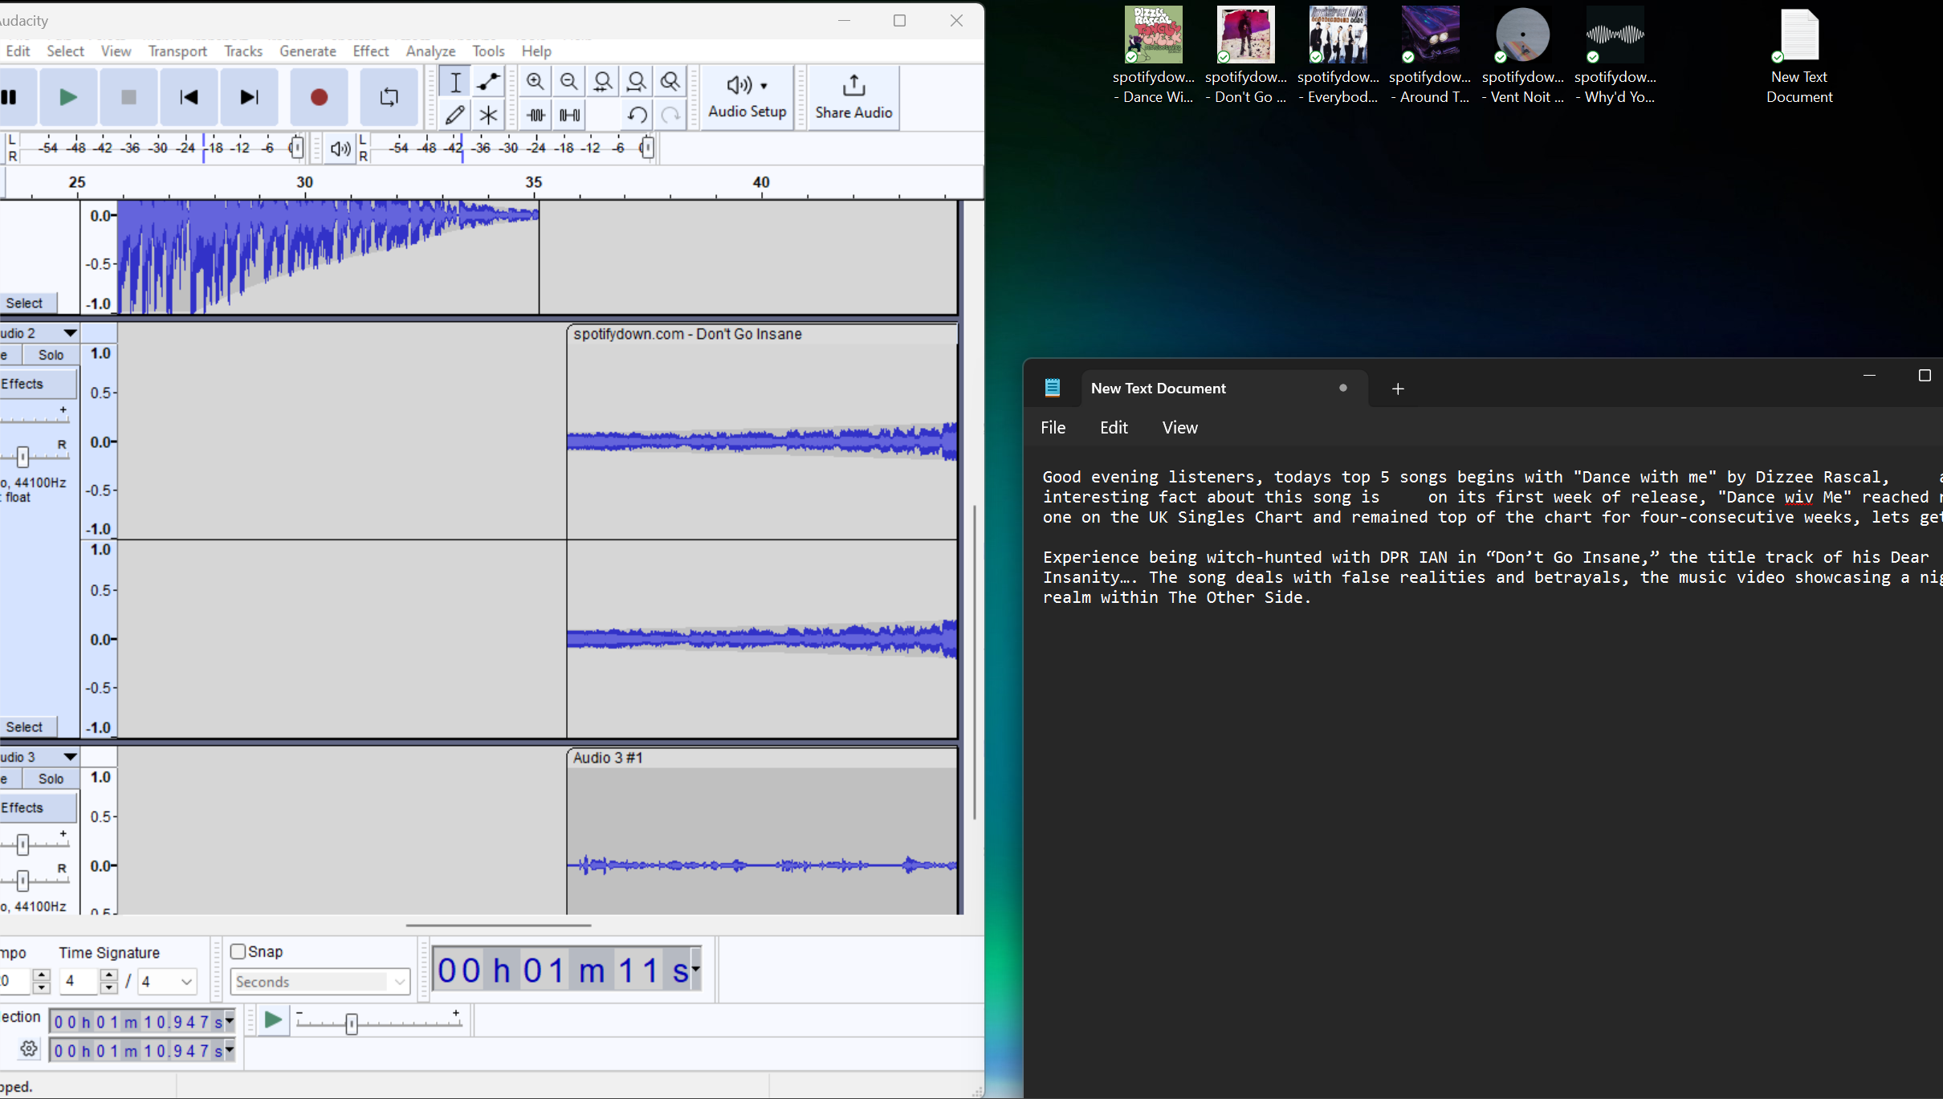Open the Audio 3 track dropdown menu
1943x1099 pixels.
(70, 757)
